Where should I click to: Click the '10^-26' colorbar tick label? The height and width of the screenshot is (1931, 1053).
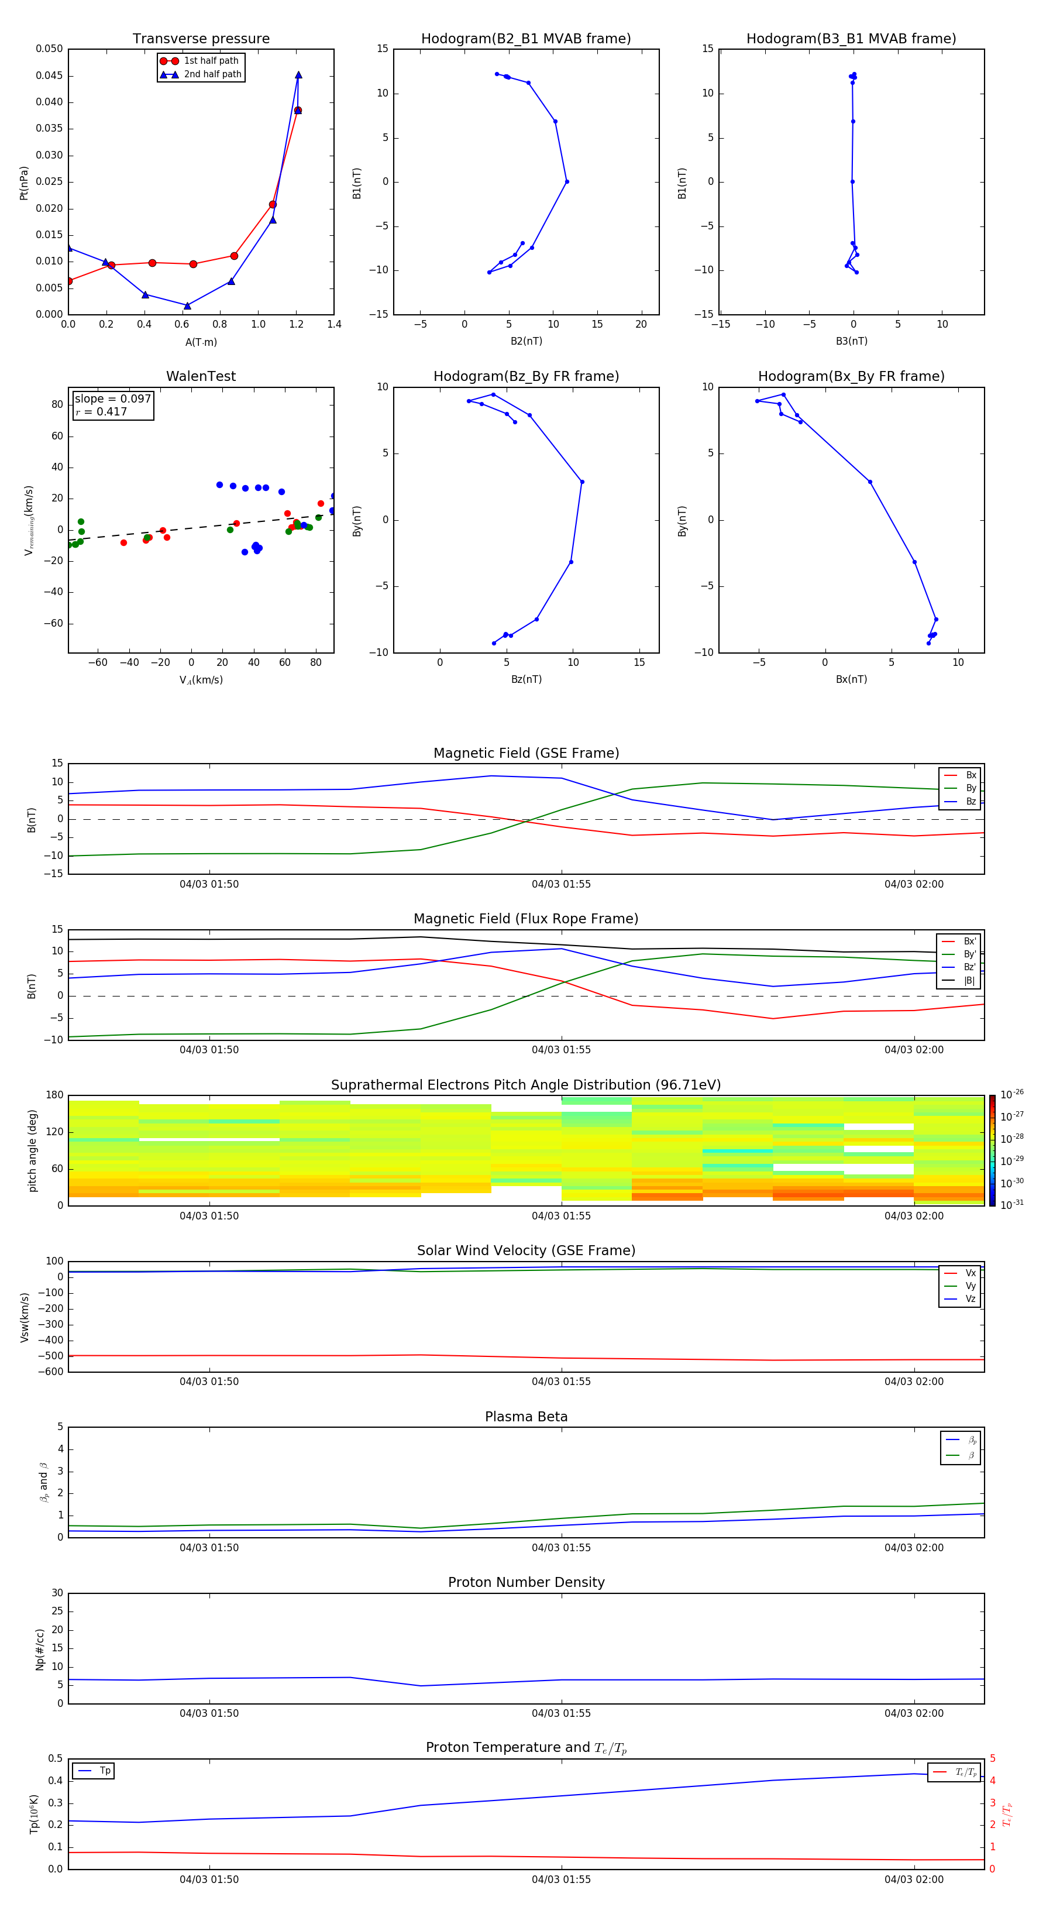pyautogui.click(x=1012, y=1094)
